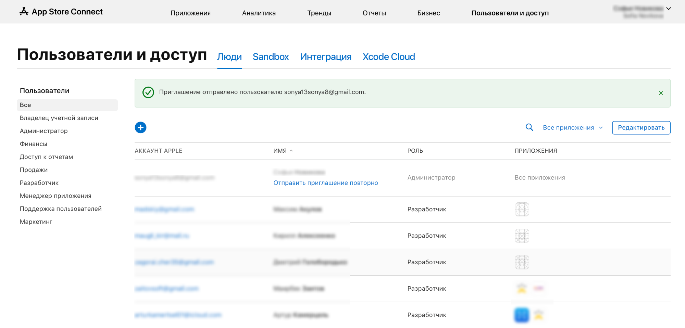Click green checkmark icon in banner

[x=148, y=92]
